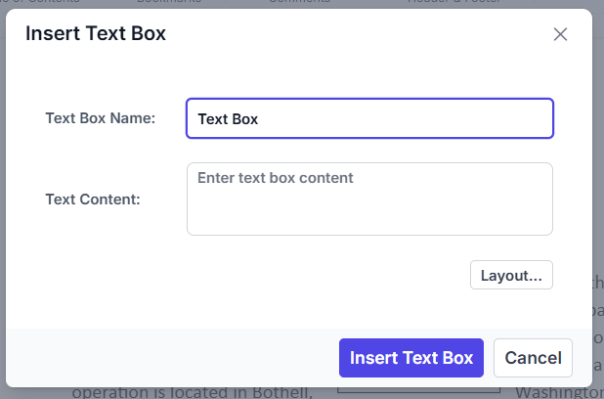Click the Text Box Name input field
Viewport: 604px width, 399px height.
369,118
